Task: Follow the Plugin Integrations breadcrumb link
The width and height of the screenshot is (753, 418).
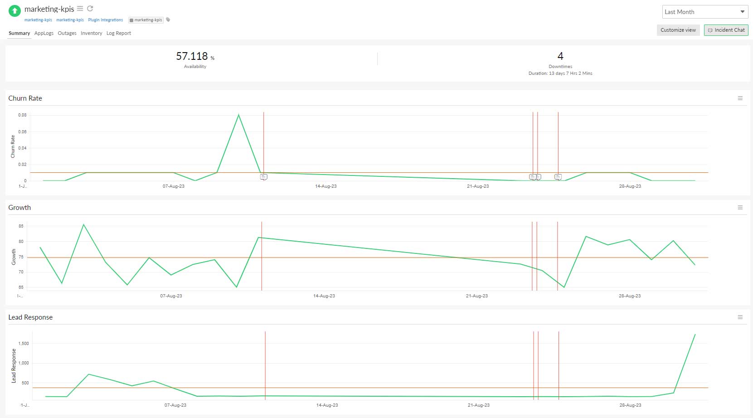Action: click(x=106, y=20)
